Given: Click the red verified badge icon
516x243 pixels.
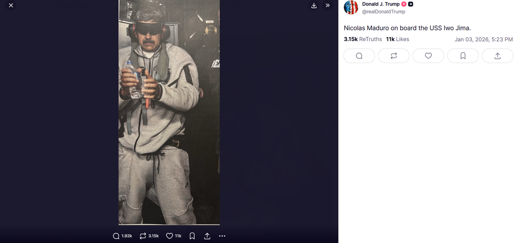Looking at the screenshot, I should (x=404, y=4).
